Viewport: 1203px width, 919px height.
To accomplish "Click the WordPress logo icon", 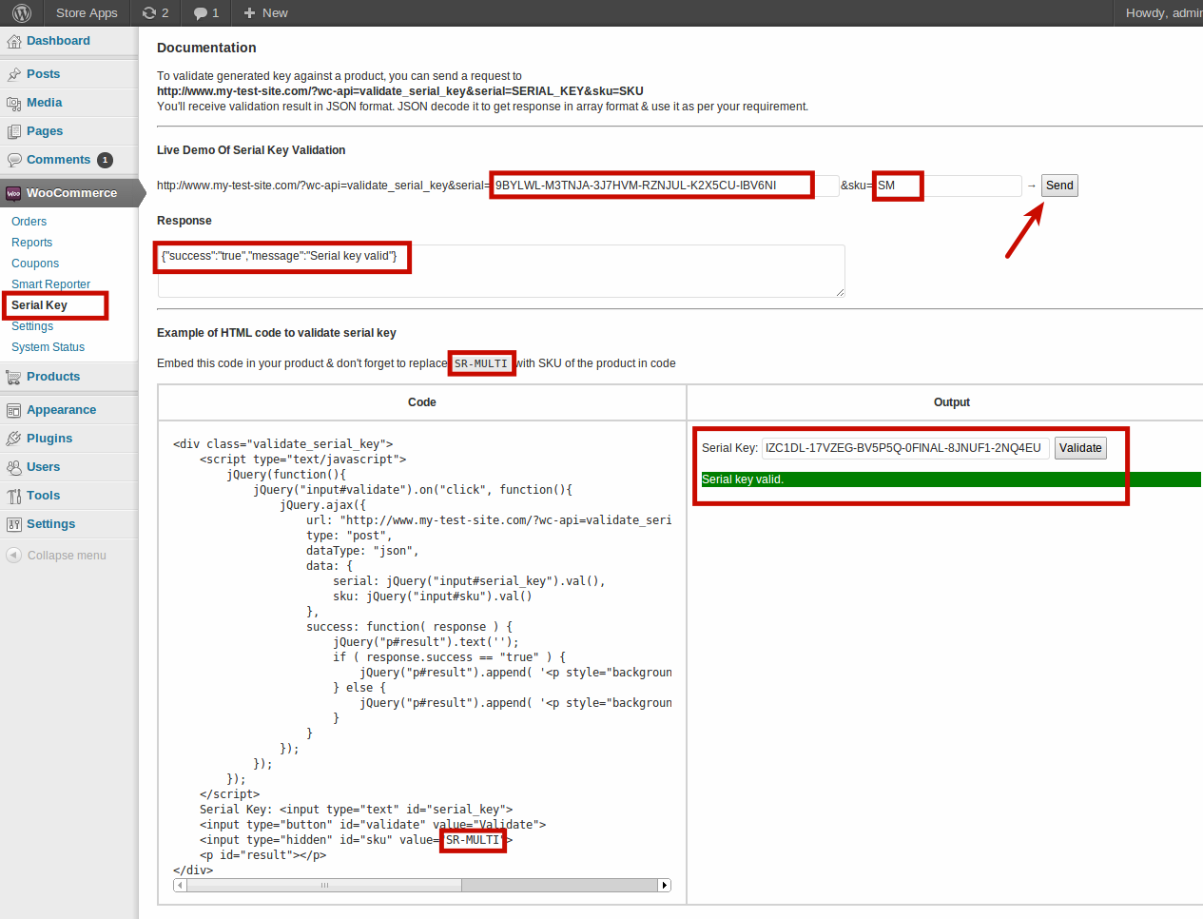I will coord(23,12).
